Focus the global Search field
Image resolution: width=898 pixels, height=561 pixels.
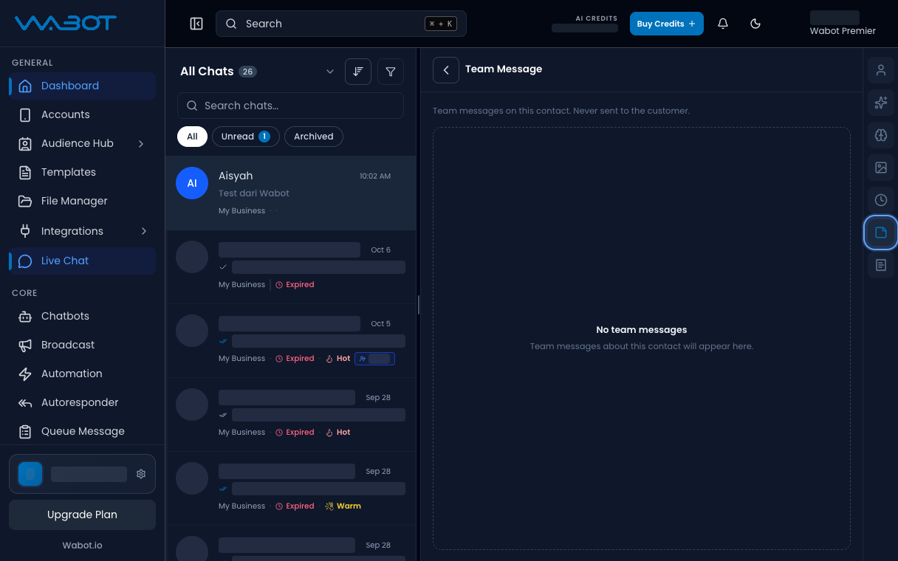(x=341, y=24)
